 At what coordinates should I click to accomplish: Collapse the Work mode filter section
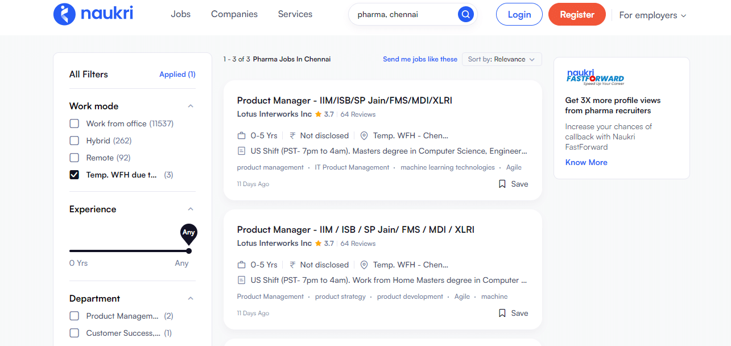coord(191,106)
